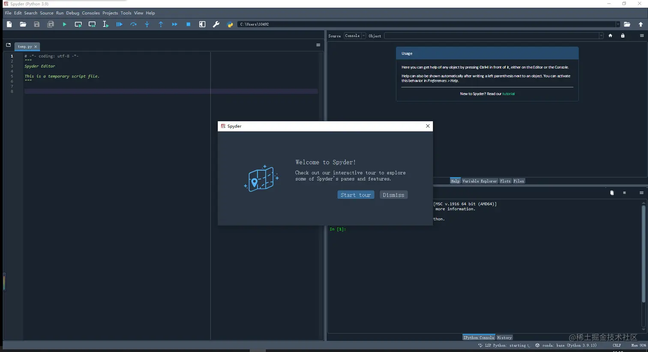Run current cell and advance to next
Screen dimensions: 648x352
tap(92, 24)
